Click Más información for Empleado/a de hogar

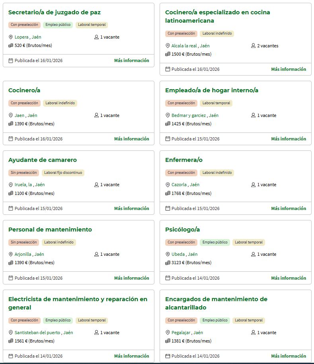click(289, 139)
